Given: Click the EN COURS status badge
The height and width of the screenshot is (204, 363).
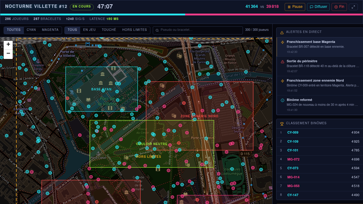Looking at the screenshot, I should 82,7.
